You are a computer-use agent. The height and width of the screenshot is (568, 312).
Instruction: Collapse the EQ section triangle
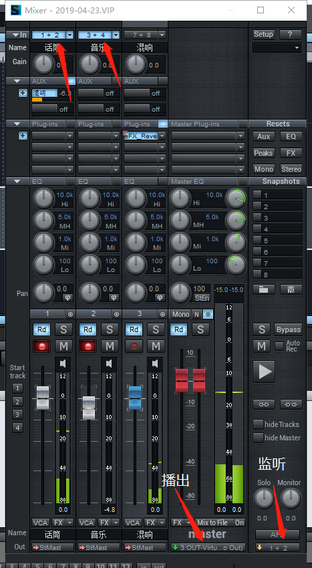point(17,181)
